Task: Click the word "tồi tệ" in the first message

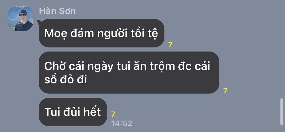Action: (x=145, y=33)
